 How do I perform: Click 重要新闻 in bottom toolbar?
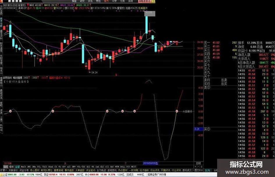coord(59,170)
